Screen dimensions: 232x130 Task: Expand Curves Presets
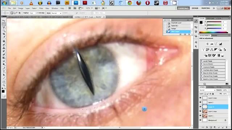(202, 64)
